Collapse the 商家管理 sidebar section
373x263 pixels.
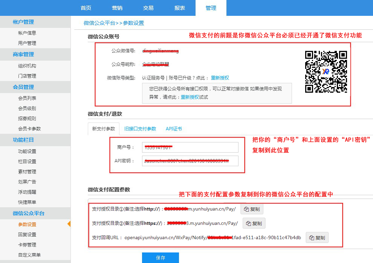(x=35, y=55)
